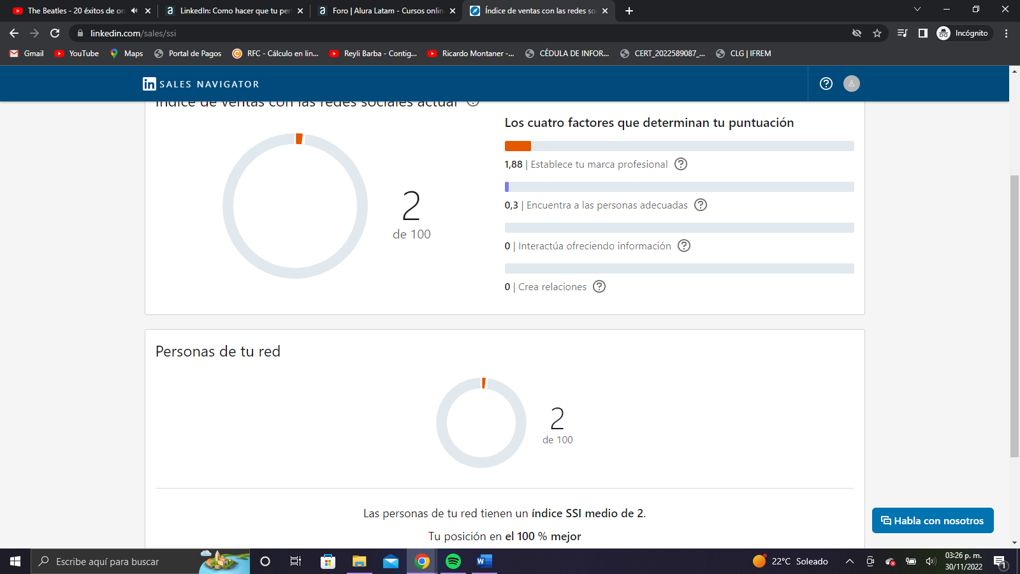Open the volume control in system tray

pos(931,561)
